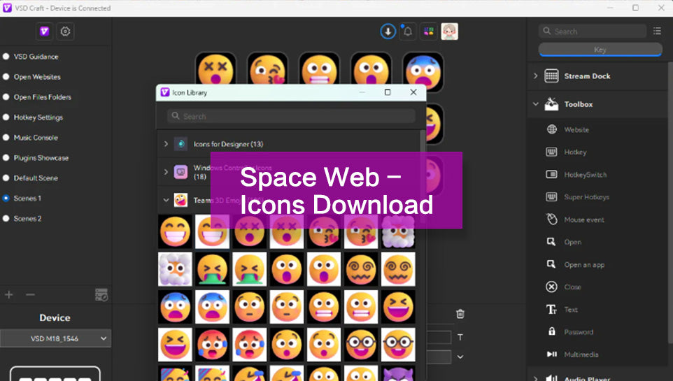
Task: Open the VSD M18_1546 device dropdown
Action: 55,338
